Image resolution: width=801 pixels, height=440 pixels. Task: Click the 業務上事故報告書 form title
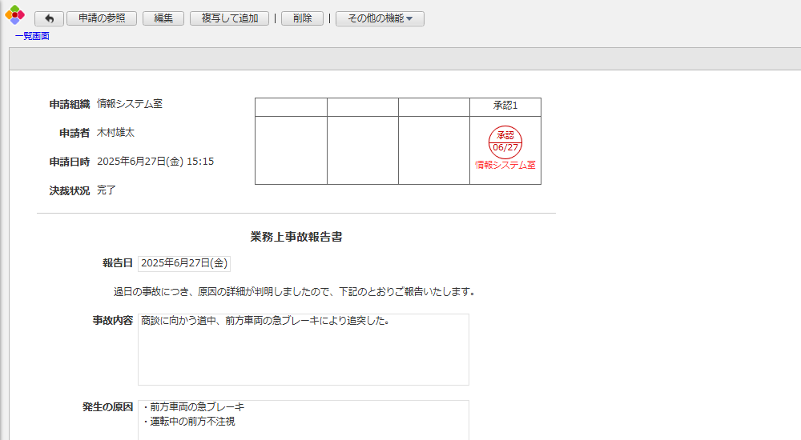296,237
